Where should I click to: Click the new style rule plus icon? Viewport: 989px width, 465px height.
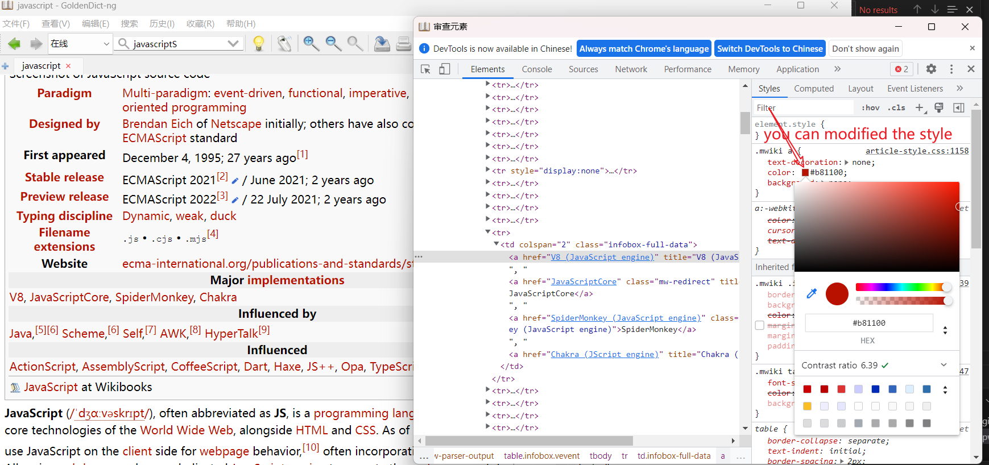[x=920, y=107]
